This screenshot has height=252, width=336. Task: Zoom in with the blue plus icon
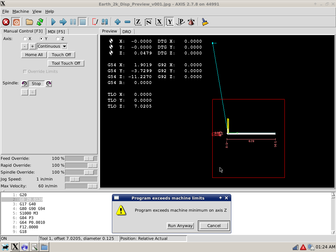pyautogui.click(x=117, y=22)
